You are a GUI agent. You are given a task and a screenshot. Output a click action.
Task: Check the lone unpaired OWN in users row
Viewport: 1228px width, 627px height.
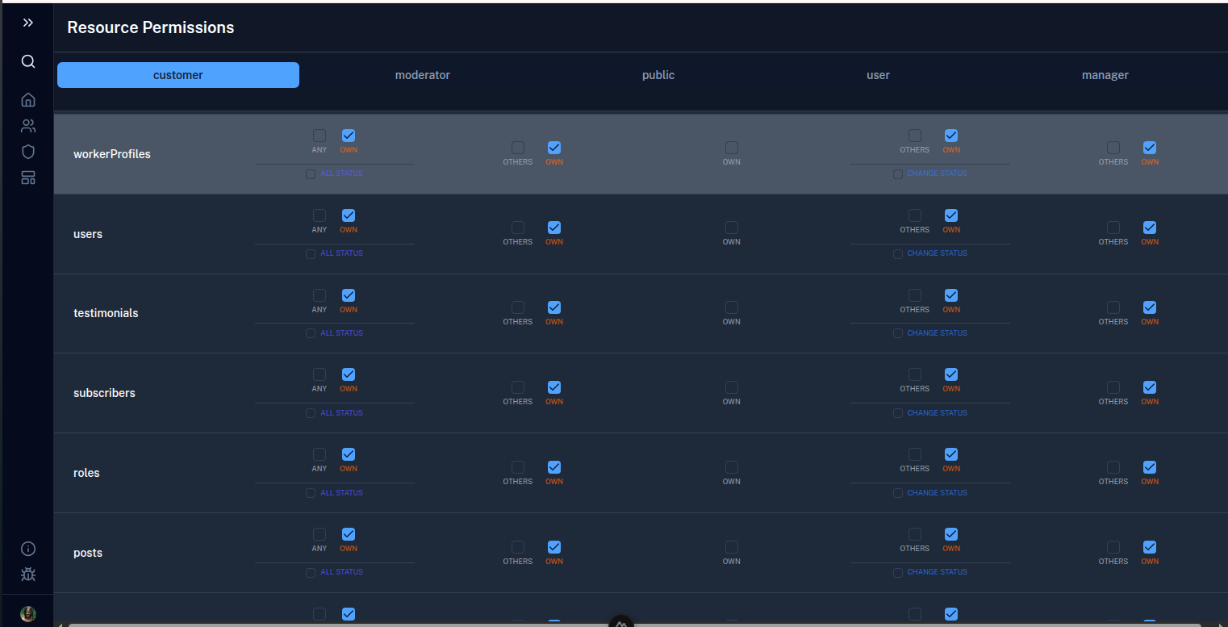click(731, 228)
